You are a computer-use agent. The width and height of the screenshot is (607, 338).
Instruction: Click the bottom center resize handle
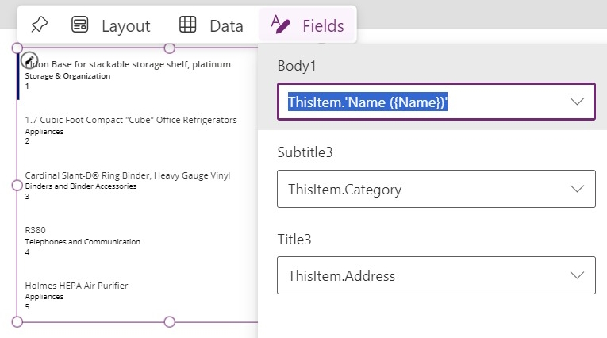click(169, 321)
